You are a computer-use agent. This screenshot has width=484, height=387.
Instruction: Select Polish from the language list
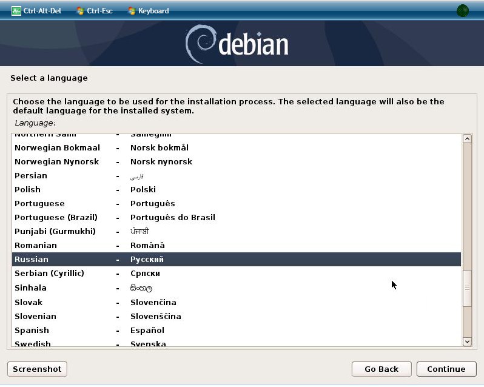tap(237, 189)
